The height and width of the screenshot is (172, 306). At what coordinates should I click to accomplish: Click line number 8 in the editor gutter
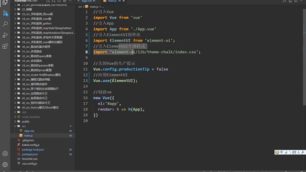click(x=87, y=52)
